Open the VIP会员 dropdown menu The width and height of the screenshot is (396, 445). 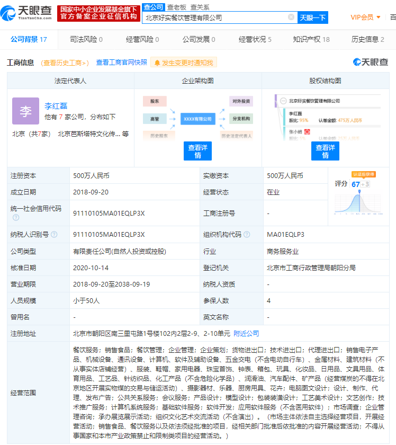365,17
